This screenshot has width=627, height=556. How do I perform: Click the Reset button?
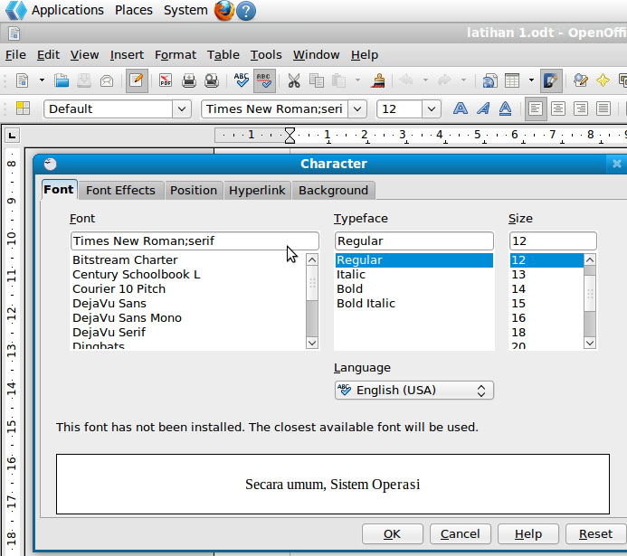pos(595,534)
